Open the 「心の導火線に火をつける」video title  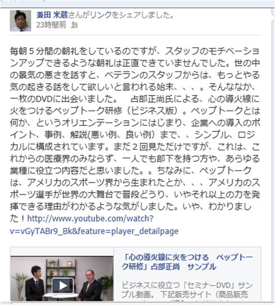187,262
